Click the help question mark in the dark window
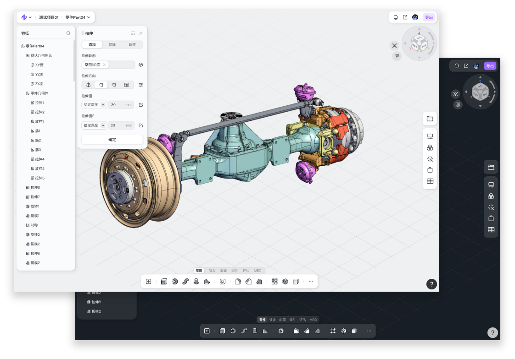 [492, 333]
